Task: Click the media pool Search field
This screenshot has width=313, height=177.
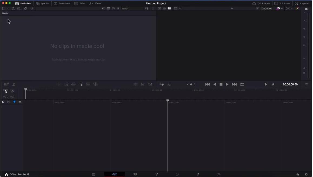Action: 132,9
